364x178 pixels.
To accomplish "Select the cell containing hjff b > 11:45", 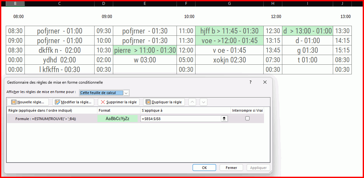I will (229, 31).
